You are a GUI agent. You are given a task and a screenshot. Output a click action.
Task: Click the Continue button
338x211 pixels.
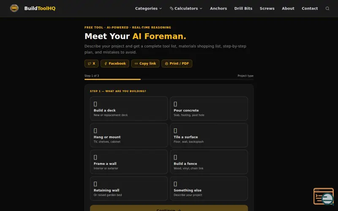coord(169,208)
